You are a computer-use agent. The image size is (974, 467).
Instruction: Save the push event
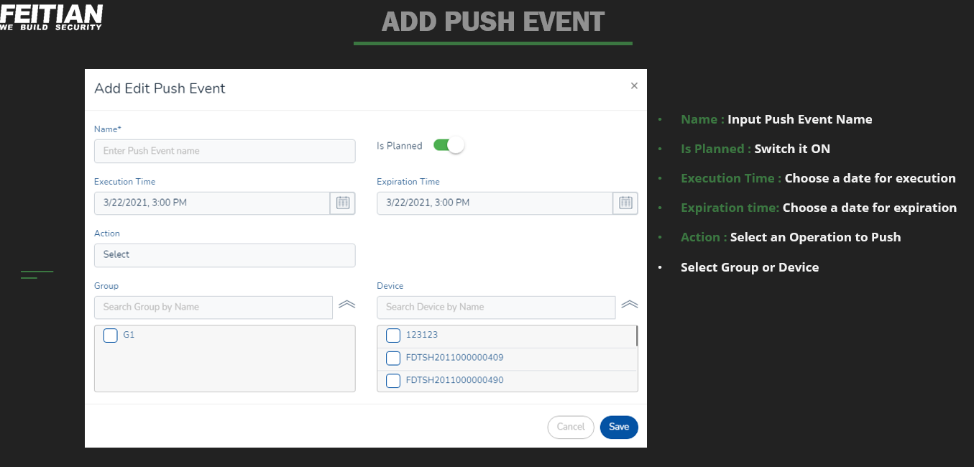[618, 427]
